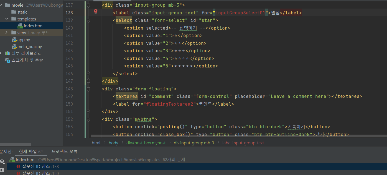The image size is (387, 175).
Task: Click the -- 선택하기 -- option text
Action: [188, 28]
